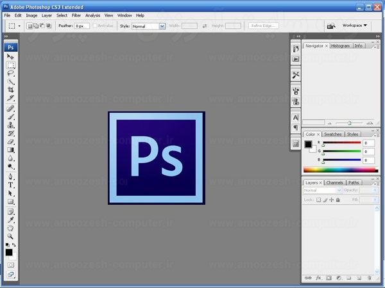This screenshot has width=385, height=288.
Task: Toggle the Anti-alias checkbox
Action: click(95, 26)
